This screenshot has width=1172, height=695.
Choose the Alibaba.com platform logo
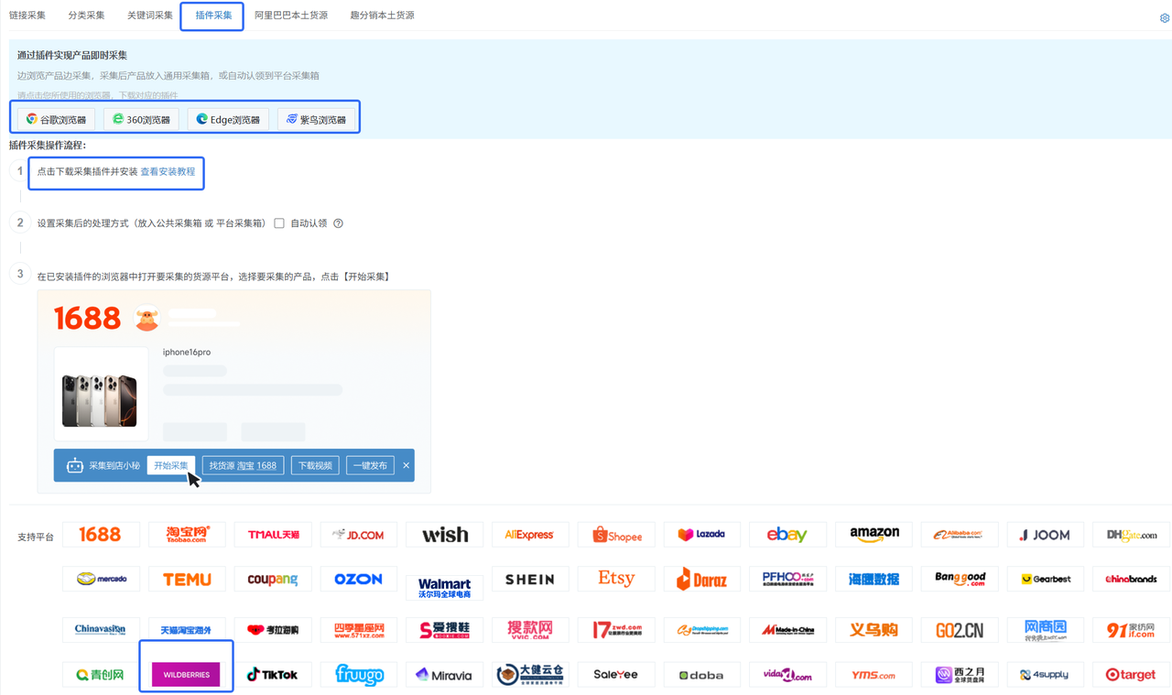coord(960,535)
